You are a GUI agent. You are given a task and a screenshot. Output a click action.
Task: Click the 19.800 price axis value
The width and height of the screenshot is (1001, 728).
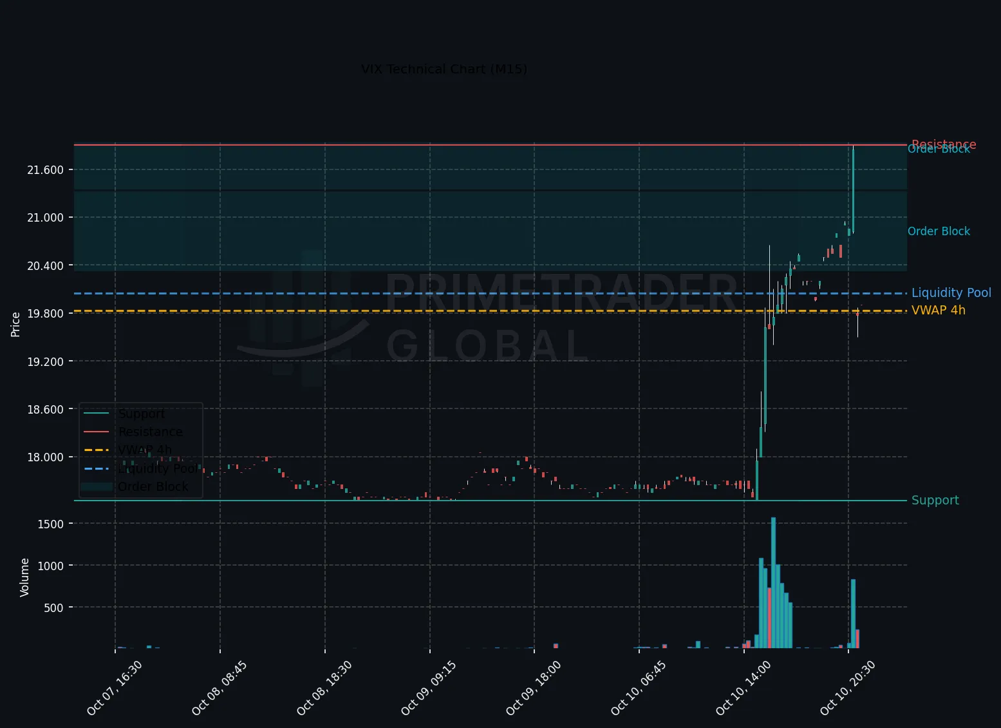click(x=45, y=314)
